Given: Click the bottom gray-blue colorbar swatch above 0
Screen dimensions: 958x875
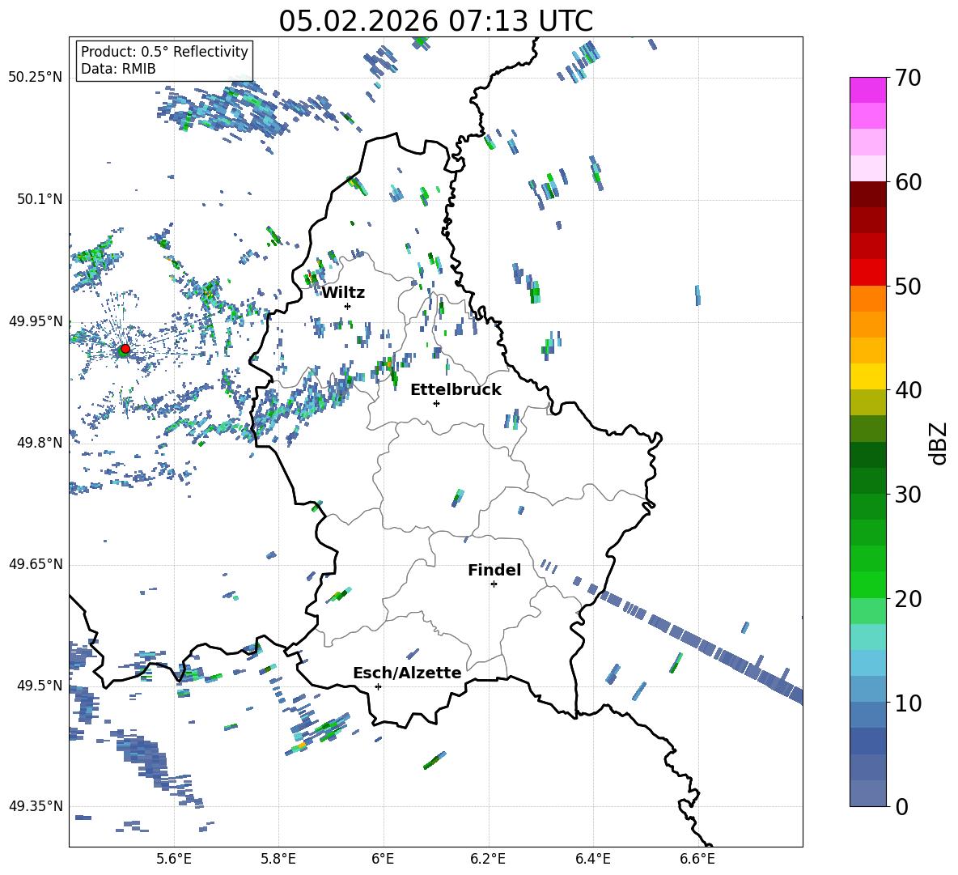Looking at the screenshot, I should (x=867, y=793).
